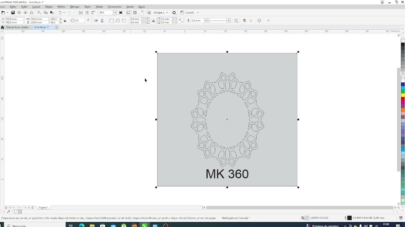Select the round corner icon

click(111, 20)
